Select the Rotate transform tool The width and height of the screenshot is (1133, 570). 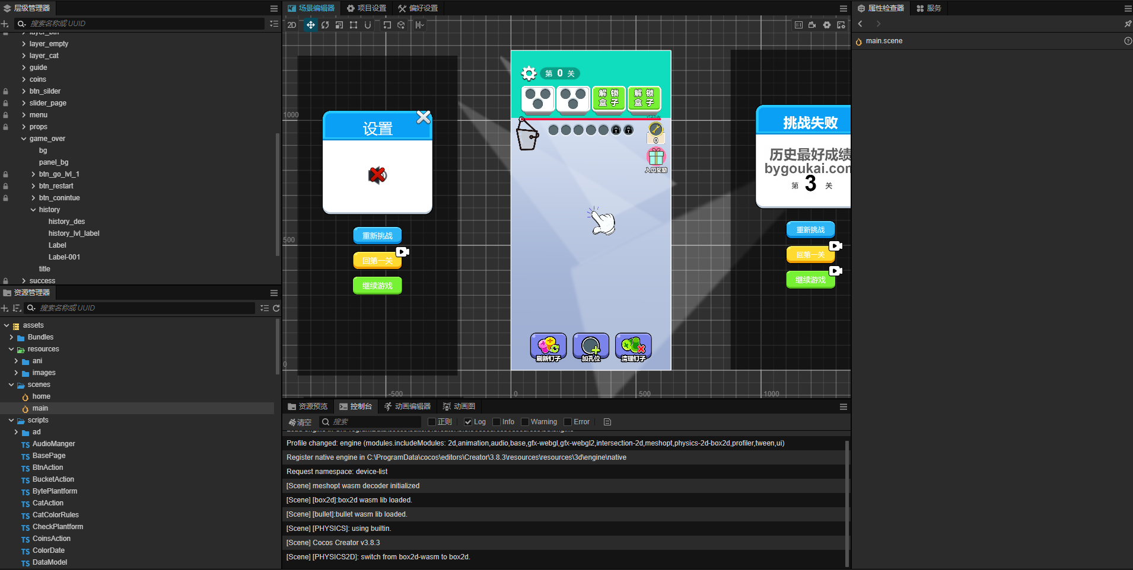pos(325,25)
